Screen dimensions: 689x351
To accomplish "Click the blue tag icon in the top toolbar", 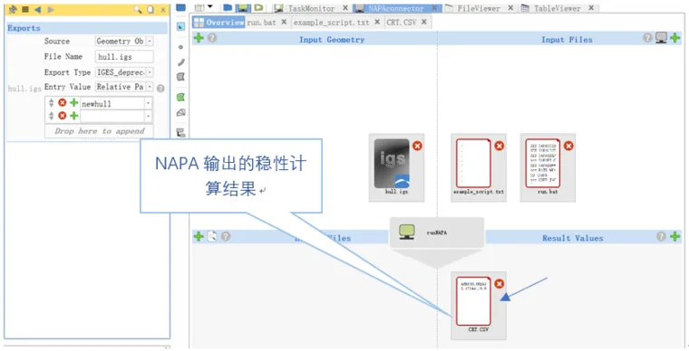I will (228, 7).
